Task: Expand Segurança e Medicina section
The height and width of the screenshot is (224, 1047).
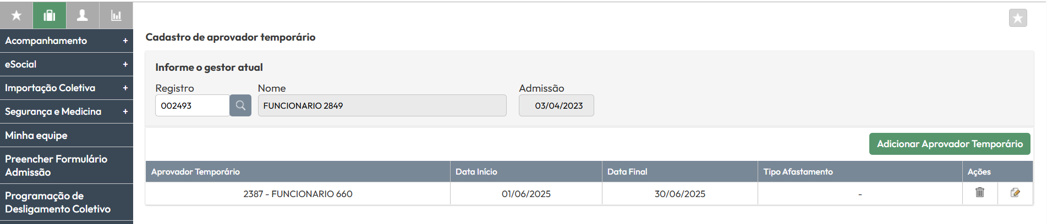Action: coord(67,111)
